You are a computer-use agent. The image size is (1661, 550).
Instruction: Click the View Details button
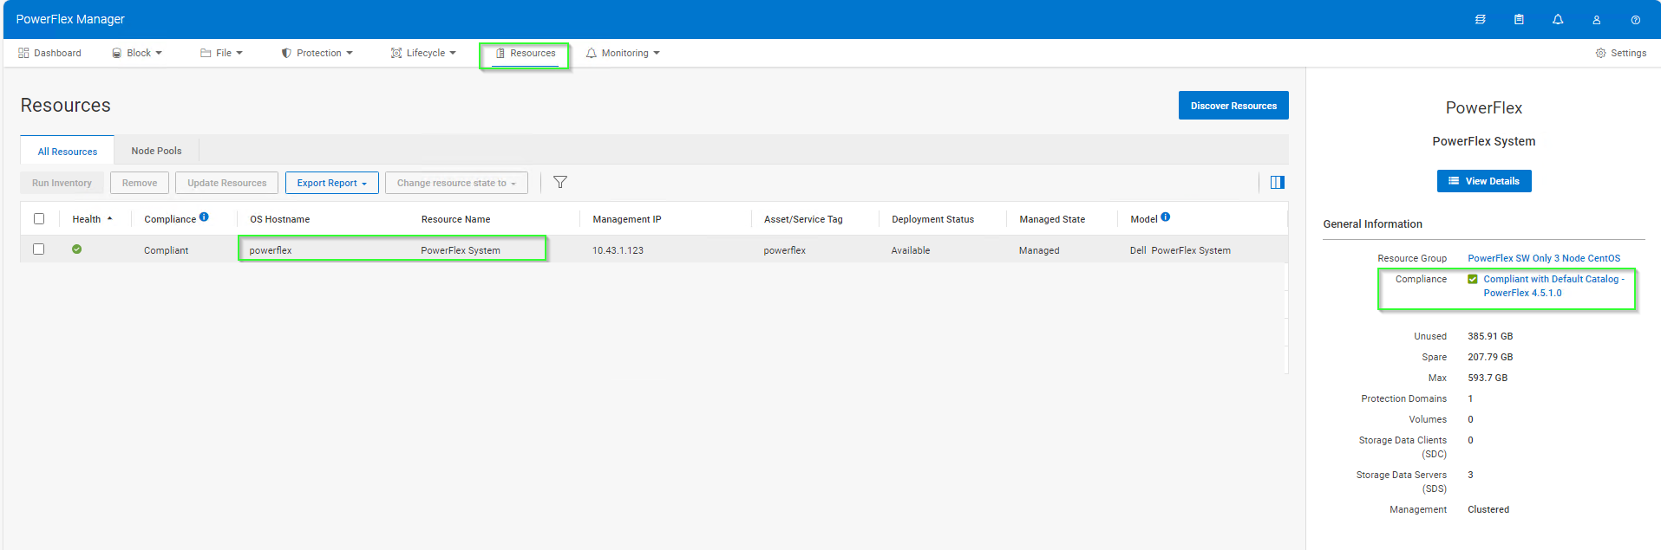(1483, 181)
